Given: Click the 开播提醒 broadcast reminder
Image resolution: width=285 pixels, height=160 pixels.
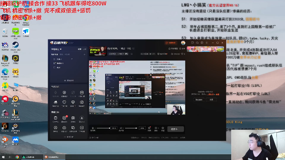Looking at the screenshot, I should [x=173, y=49].
